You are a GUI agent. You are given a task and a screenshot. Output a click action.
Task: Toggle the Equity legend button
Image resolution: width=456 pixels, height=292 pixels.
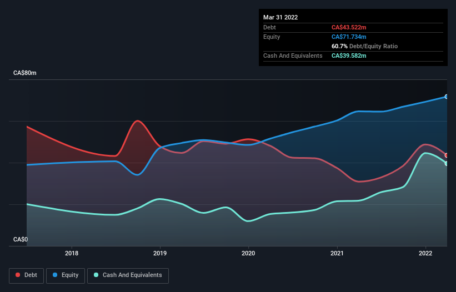tap(66, 275)
